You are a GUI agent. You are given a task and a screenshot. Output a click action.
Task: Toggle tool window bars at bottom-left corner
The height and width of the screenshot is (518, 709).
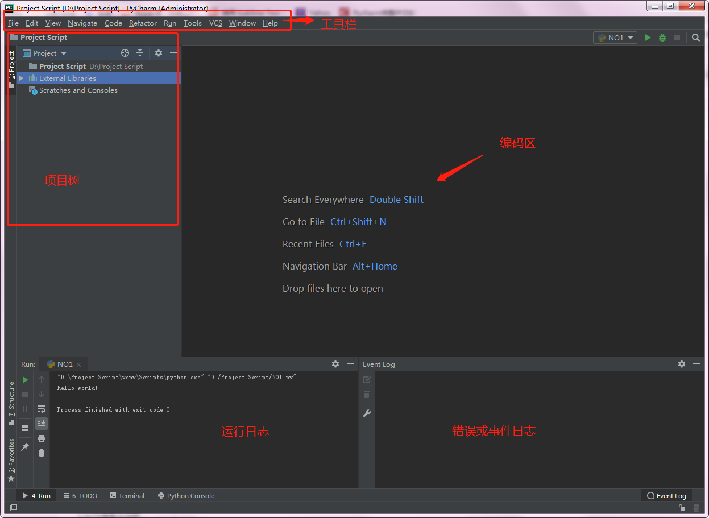coord(14,507)
